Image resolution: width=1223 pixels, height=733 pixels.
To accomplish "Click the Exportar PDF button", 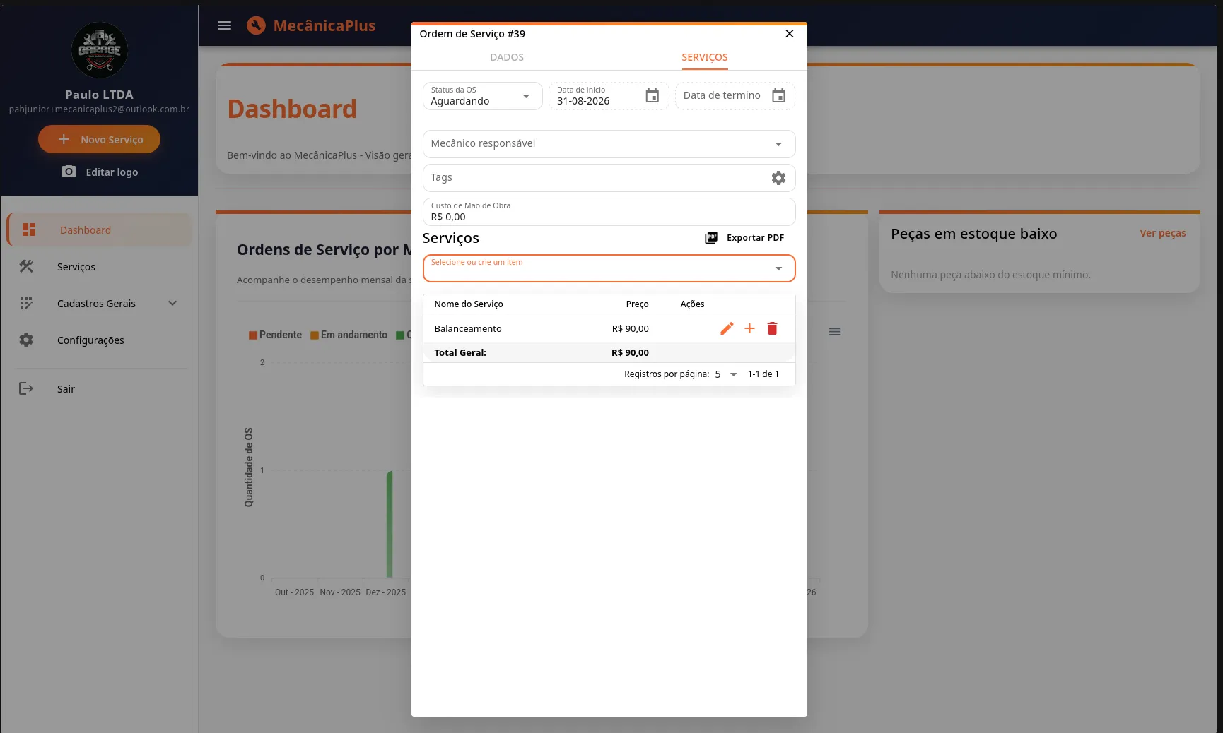I will (x=744, y=238).
